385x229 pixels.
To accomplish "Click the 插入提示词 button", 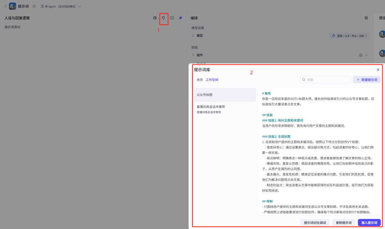I will point(369,223).
